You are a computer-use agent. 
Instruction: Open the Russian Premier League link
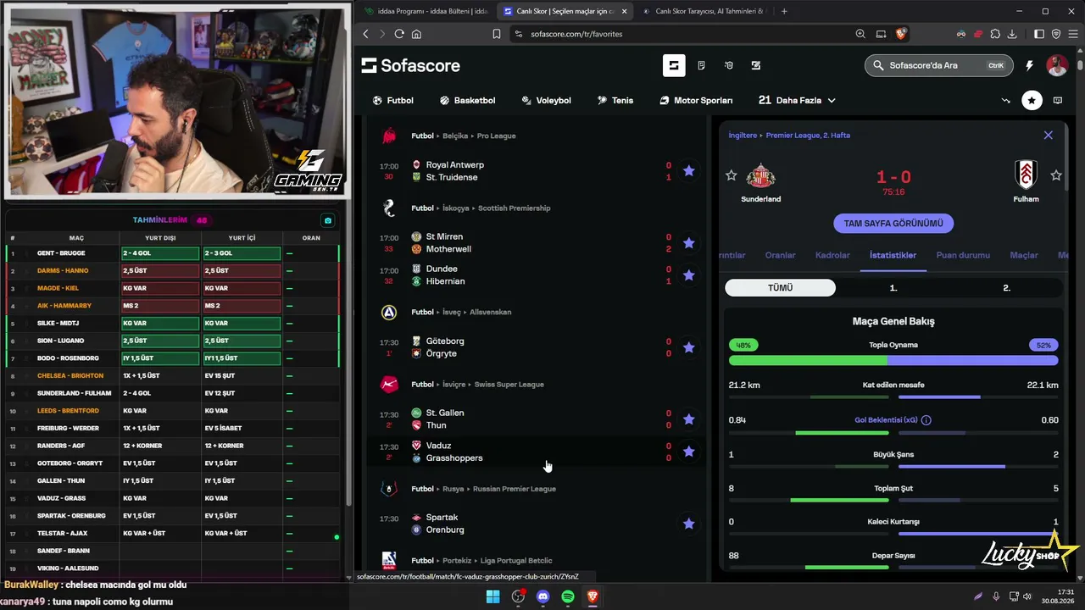pyautogui.click(x=515, y=489)
